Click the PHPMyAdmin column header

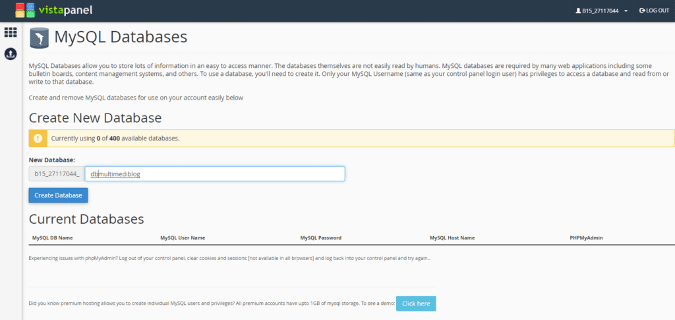pyautogui.click(x=586, y=238)
